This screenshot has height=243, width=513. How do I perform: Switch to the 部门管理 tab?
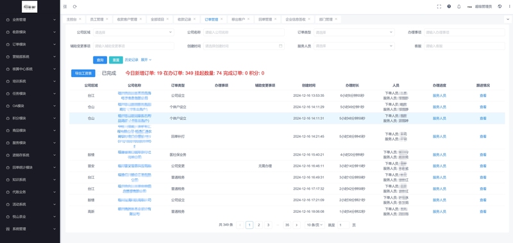(326, 20)
